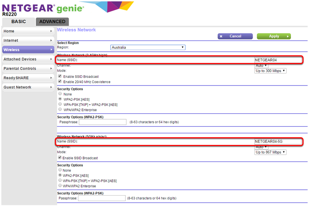Open the Up to 867 Mbps mode dropdown
This screenshot has height=209, width=309.
click(270, 152)
